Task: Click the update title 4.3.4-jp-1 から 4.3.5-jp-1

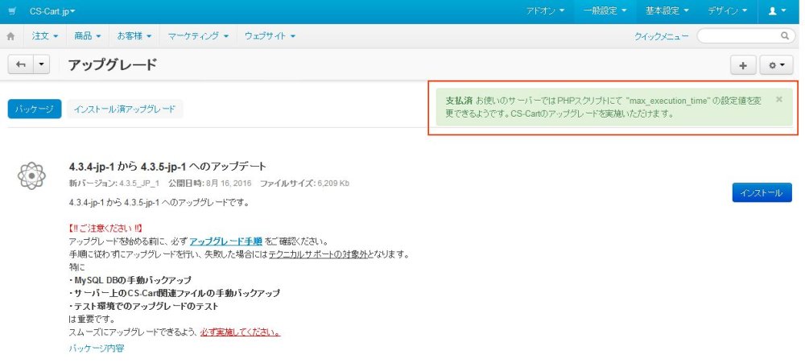Action: pos(167,167)
